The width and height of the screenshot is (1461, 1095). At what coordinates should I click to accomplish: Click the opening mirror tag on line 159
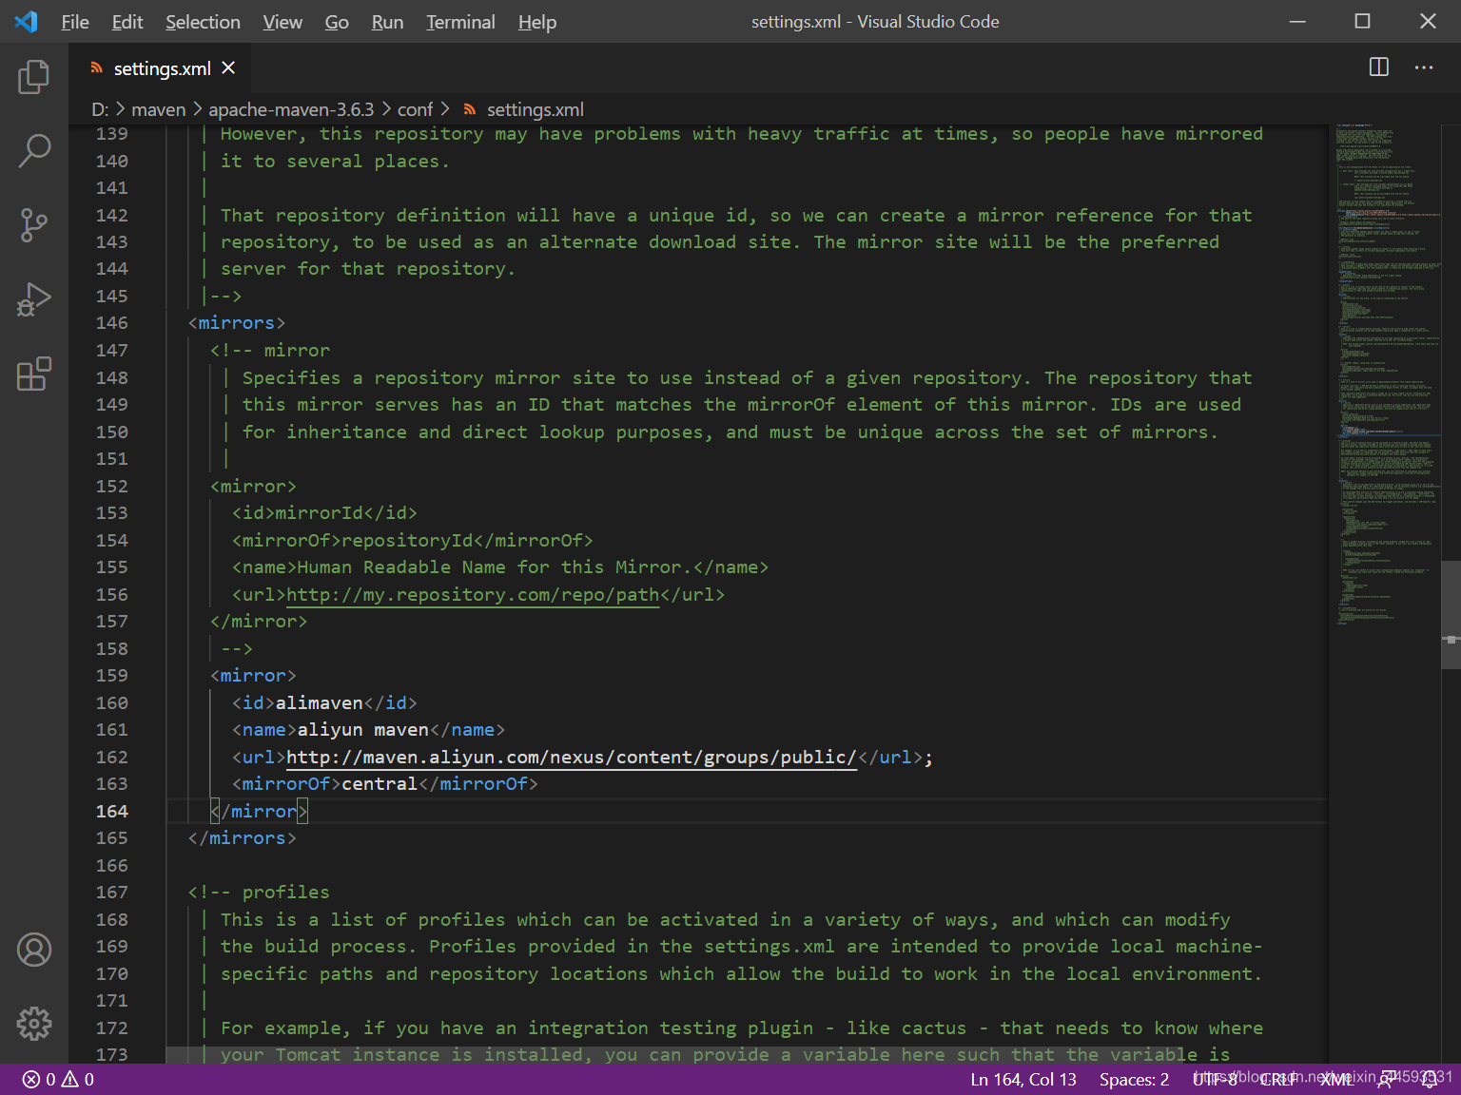pos(253,676)
